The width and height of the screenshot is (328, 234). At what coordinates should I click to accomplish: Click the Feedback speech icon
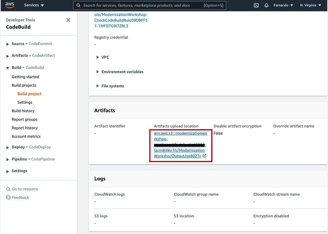[8, 198]
